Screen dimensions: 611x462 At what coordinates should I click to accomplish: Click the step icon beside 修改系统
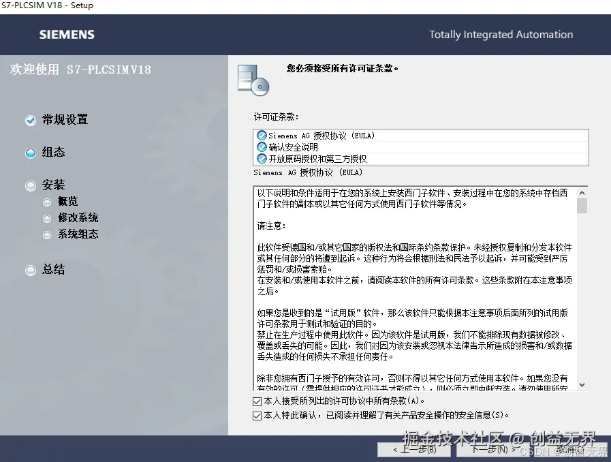(47, 218)
